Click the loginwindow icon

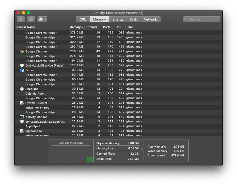22,131
